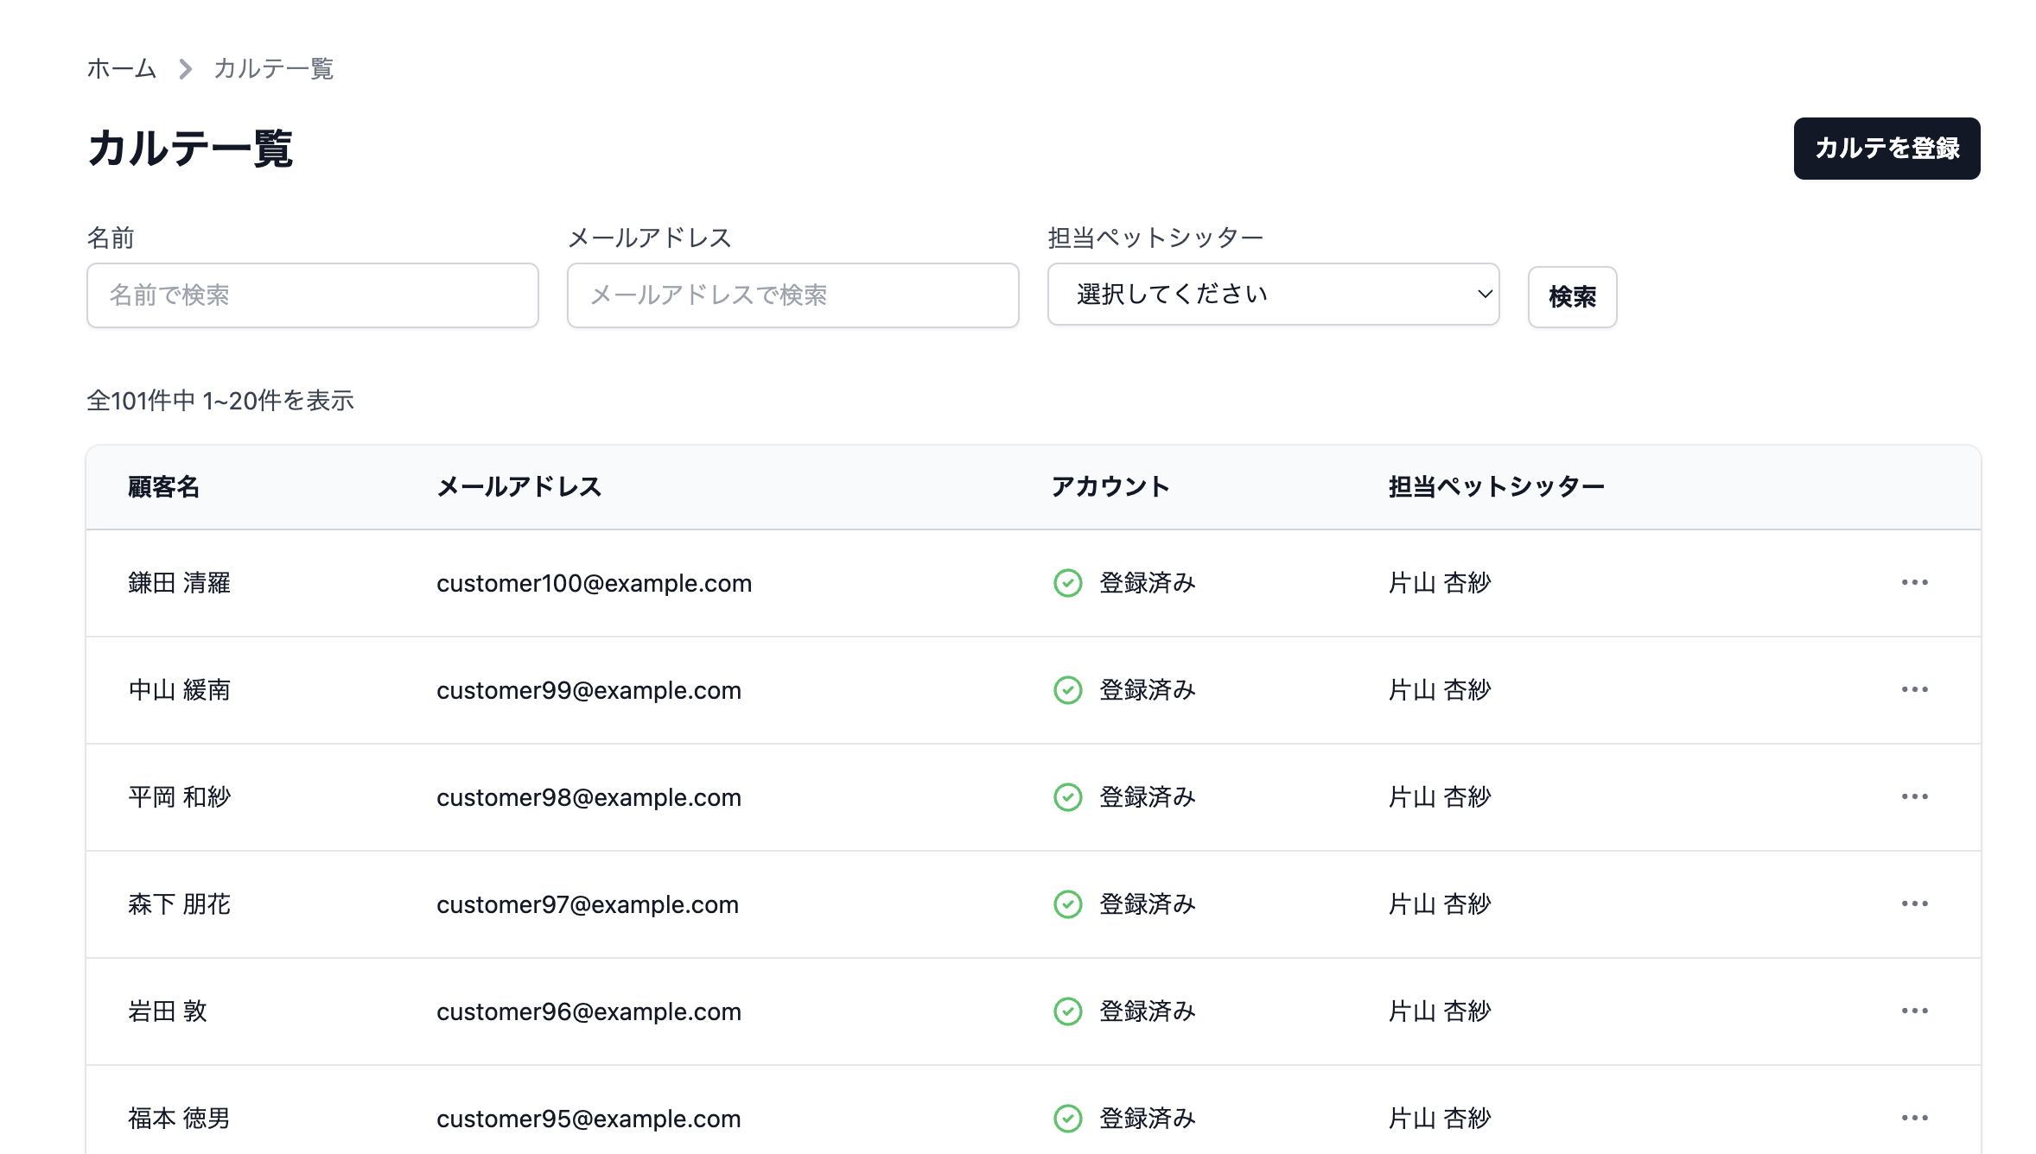Click the 名前で検索 input field
Viewport: 2036px width, 1154px height.
[x=312, y=295]
